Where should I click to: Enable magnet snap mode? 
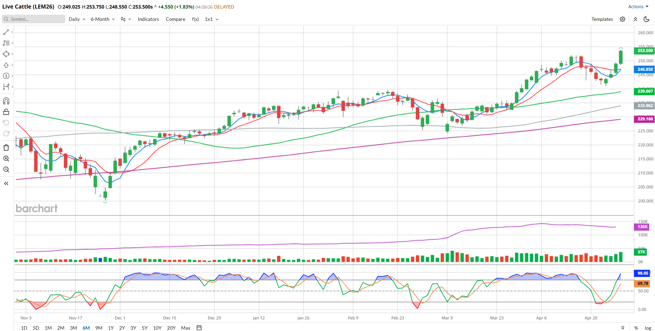[x=6, y=101]
